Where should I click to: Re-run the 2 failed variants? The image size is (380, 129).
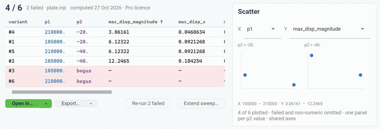pyautogui.click(x=148, y=103)
